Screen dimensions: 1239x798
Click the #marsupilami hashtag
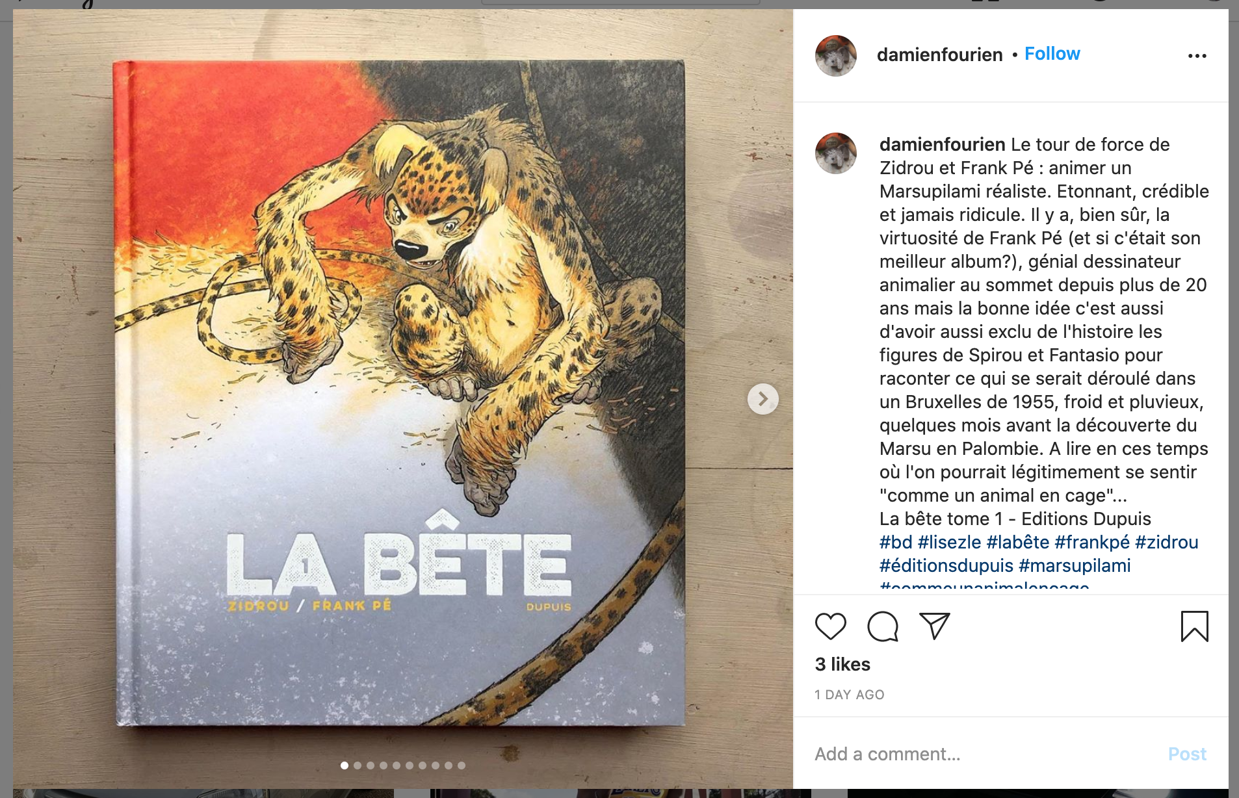[x=1075, y=565]
